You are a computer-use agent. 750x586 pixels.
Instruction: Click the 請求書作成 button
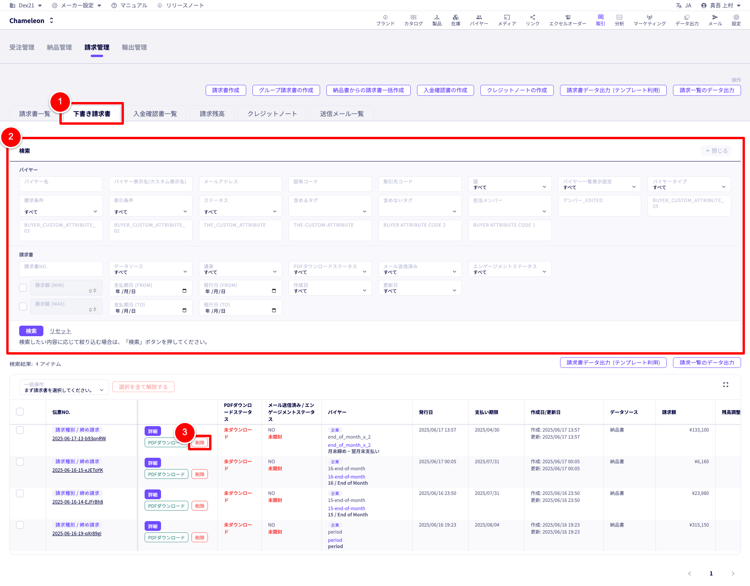coord(226,90)
